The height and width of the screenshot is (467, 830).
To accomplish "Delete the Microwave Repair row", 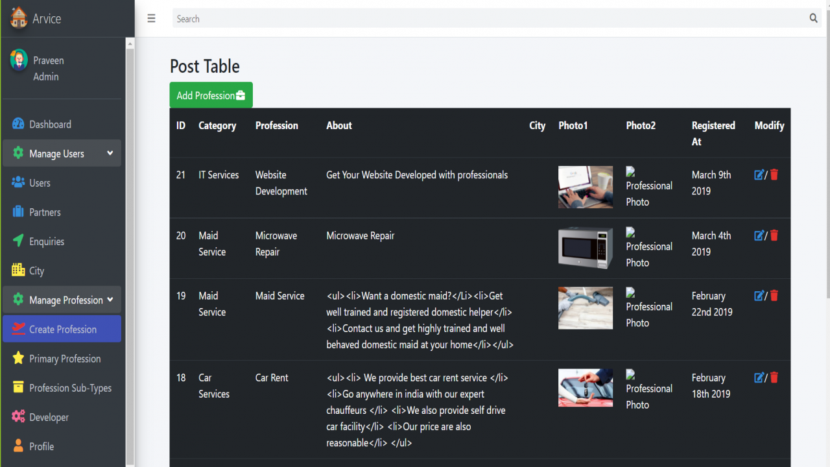I will (x=774, y=235).
